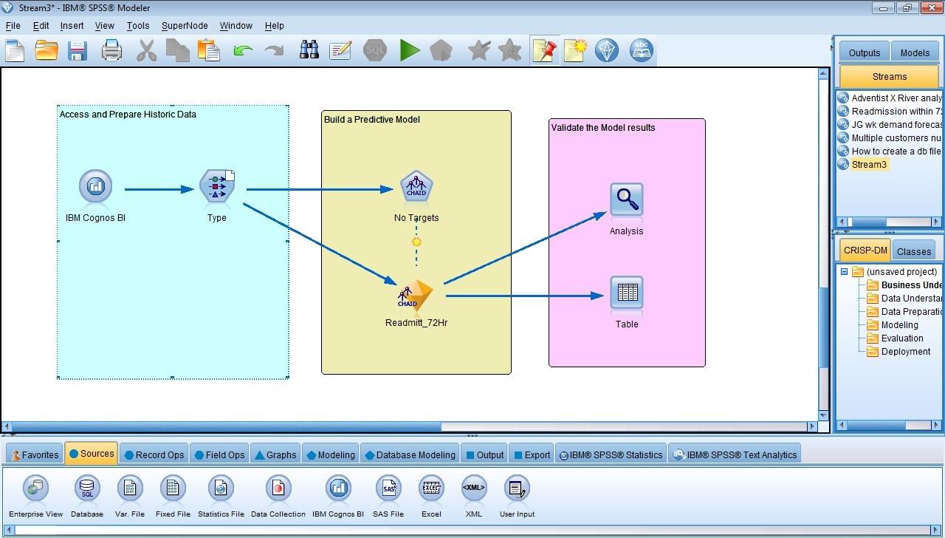The width and height of the screenshot is (945, 538).
Task: Select Stream3 in the streams list
Action: pyautogui.click(x=869, y=164)
